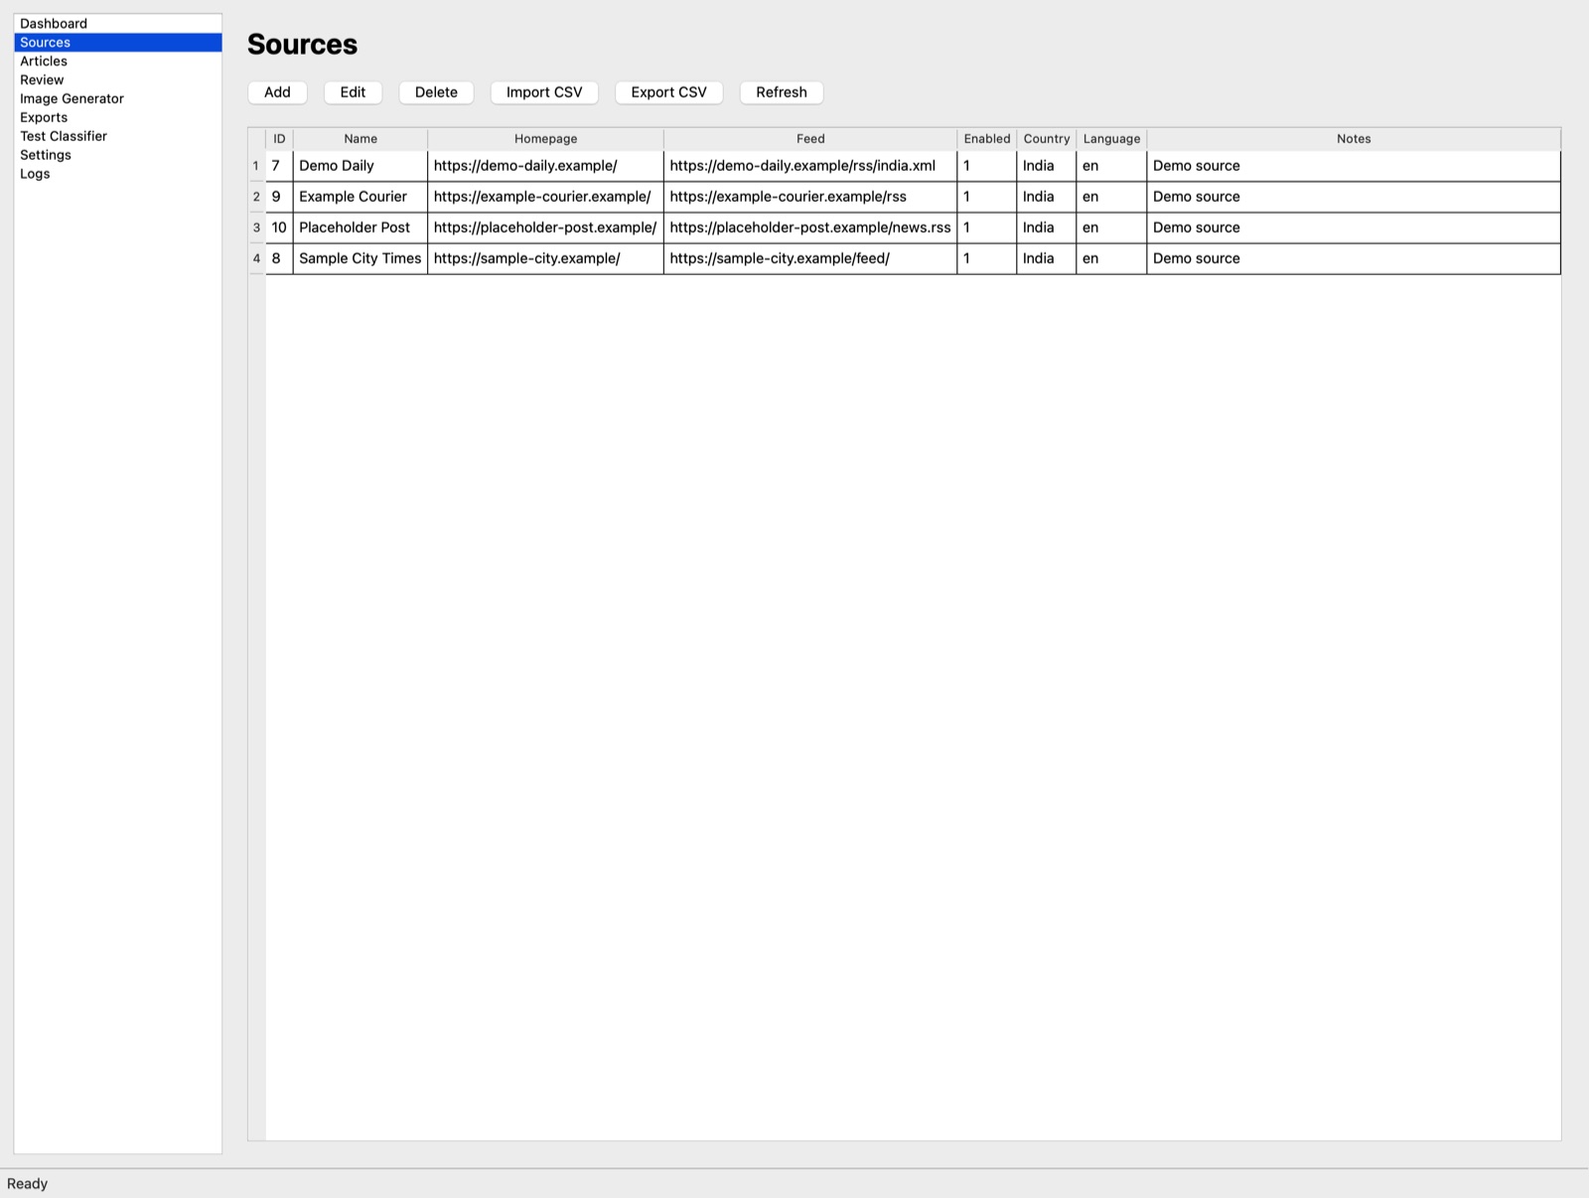
Task: Click Sample City Times' 'en' language cell
Action: coord(1111,258)
